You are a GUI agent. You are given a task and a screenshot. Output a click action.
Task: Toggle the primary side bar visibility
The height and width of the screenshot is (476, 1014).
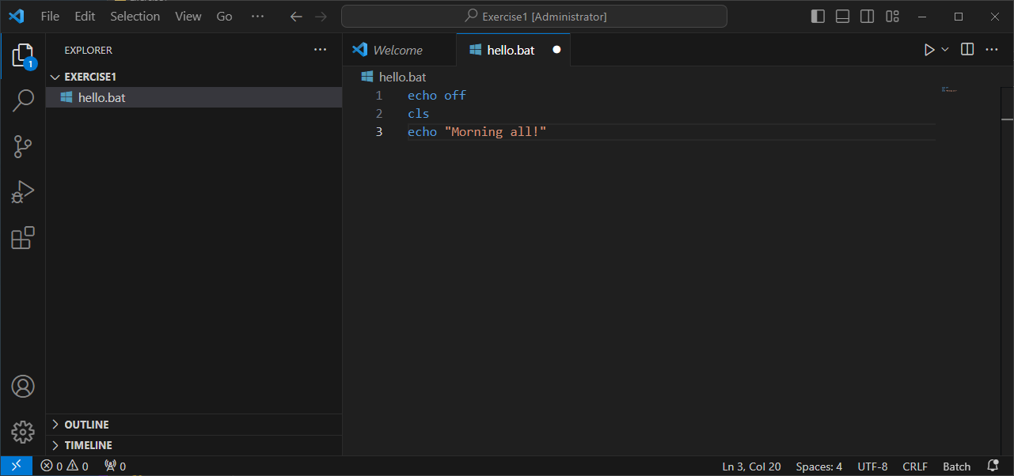point(818,17)
